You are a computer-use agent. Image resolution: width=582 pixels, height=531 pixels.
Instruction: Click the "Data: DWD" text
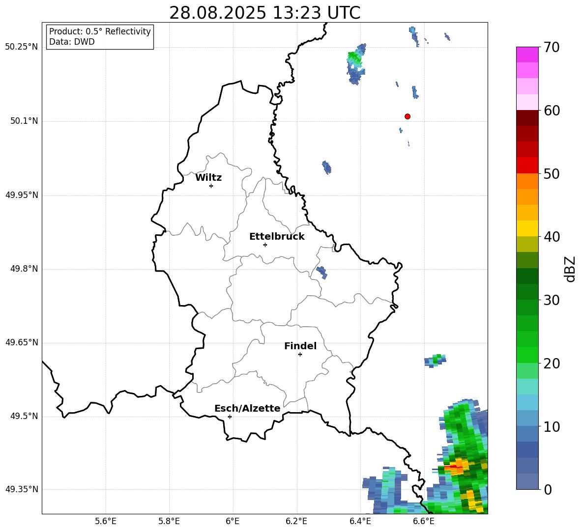[72, 42]
